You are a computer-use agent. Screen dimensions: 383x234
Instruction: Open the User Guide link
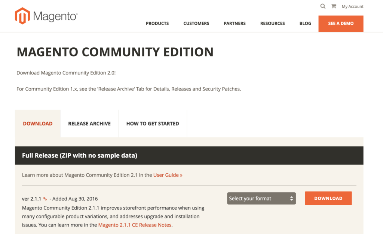click(x=168, y=175)
